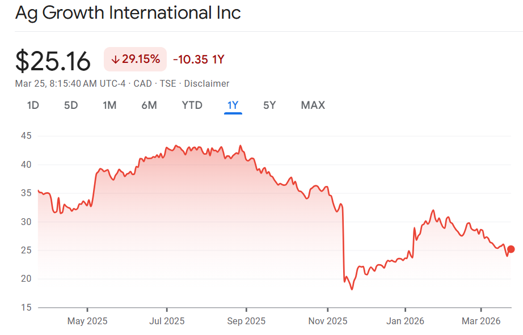523x335 pixels.
Task: Click the sharp price drop in November 2025
Action: [344, 244]
